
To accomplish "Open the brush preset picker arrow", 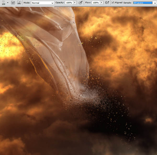I will (8, 3).
